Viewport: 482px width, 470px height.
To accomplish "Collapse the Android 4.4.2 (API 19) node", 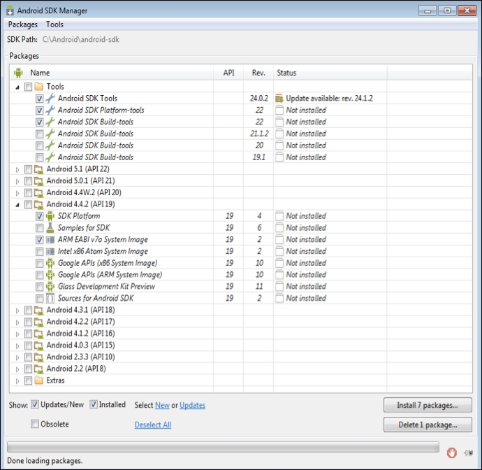I will pos(17,204).
